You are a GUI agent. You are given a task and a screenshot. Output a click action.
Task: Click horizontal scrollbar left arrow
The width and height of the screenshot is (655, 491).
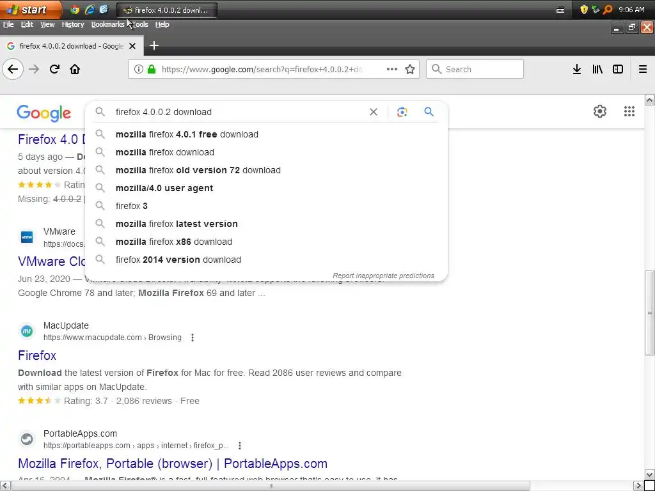[5, 486]
